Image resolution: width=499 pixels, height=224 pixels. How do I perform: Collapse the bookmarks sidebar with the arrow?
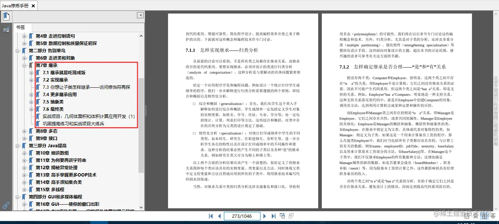coord(140,15)
